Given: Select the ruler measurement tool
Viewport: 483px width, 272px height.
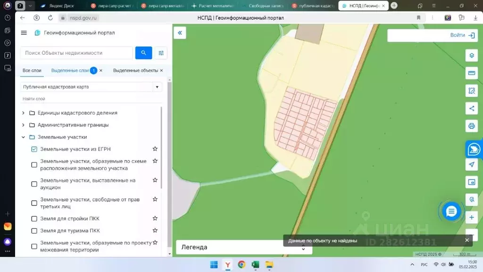Looking at the screenshot, I should pyautogui.click(x=472, y=73).
